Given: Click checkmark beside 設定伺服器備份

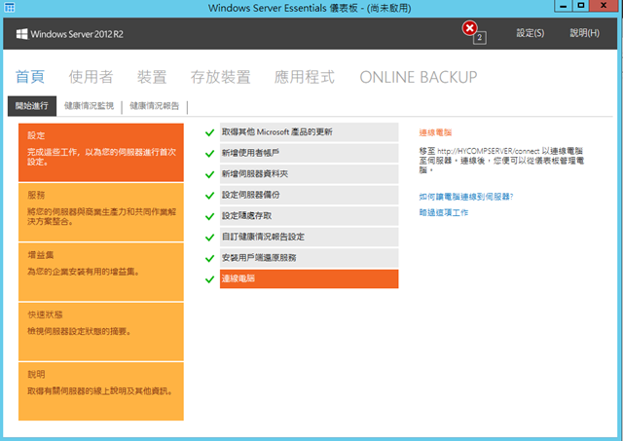Looking at the screenshot, I should pyautogui.click(x=210, y=196).
